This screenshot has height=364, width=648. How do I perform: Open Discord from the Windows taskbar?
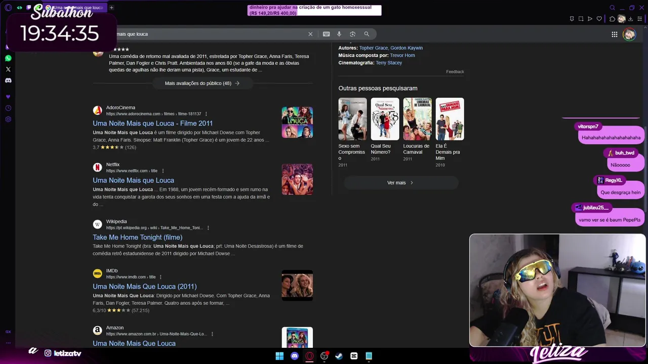[x=295, y=356]
